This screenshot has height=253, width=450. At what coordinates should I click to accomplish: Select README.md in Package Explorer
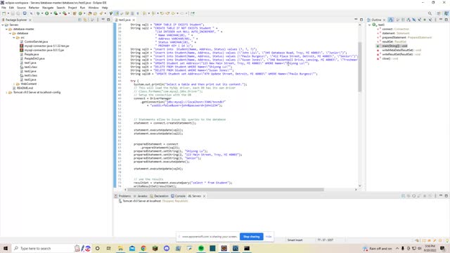pos(23,88)
